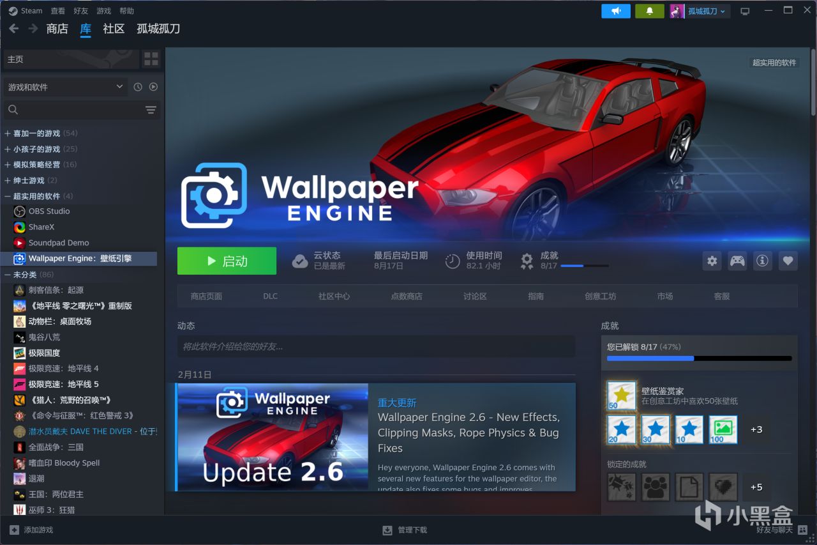Go to the 商店 tab
This screenshot has height=545, width=817.
57,29
